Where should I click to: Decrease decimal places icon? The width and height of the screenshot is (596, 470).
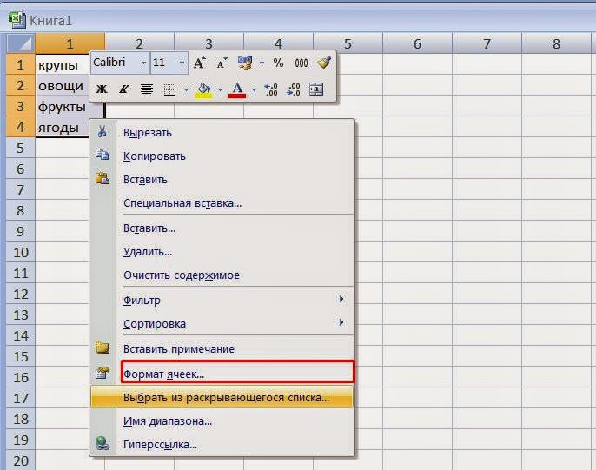294,89
